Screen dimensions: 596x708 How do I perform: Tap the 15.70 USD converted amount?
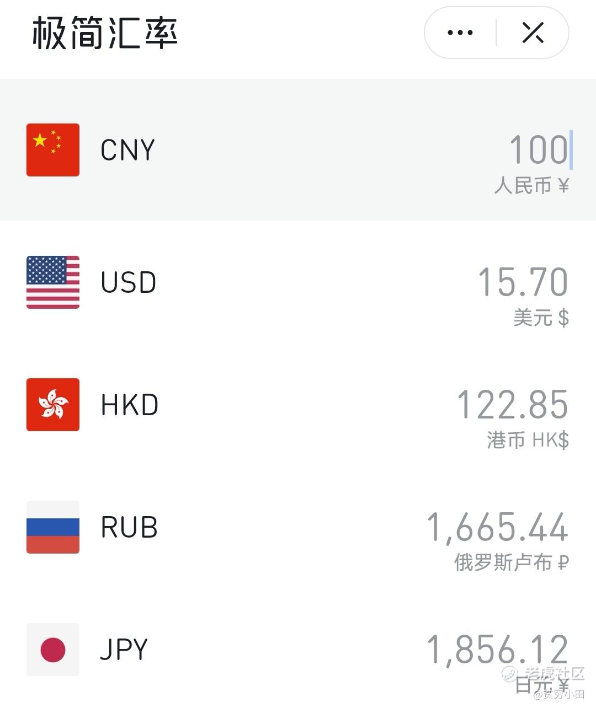523,282
